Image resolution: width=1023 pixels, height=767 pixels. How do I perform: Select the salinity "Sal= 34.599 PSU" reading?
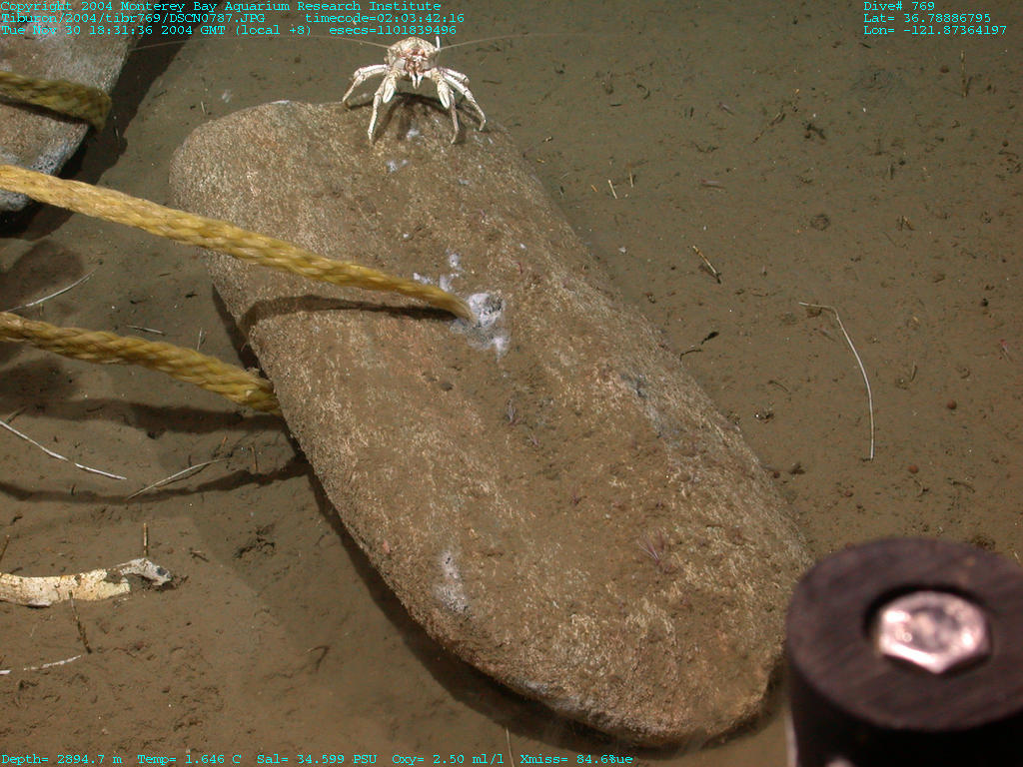pyautogui.click(x=317, y=759)
